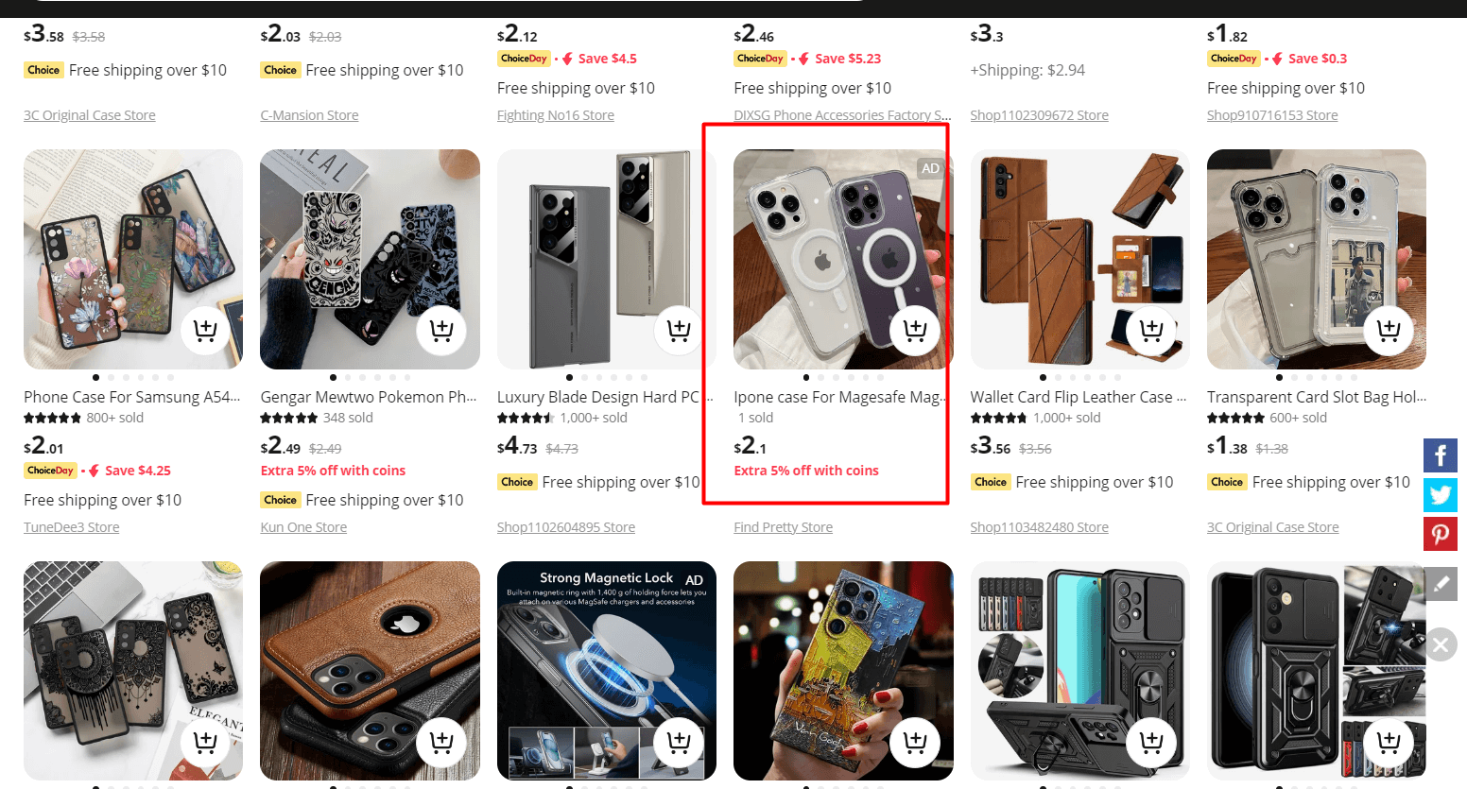Open the Kun One Store page
Image resolution: width=1467 pixels, height=789 pixels.
[303, 526]
